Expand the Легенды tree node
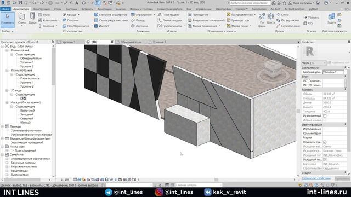351x197 pixels. 2,126
